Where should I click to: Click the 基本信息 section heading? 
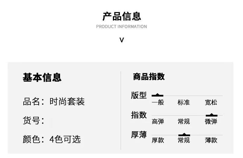click(x=42, y=77)
